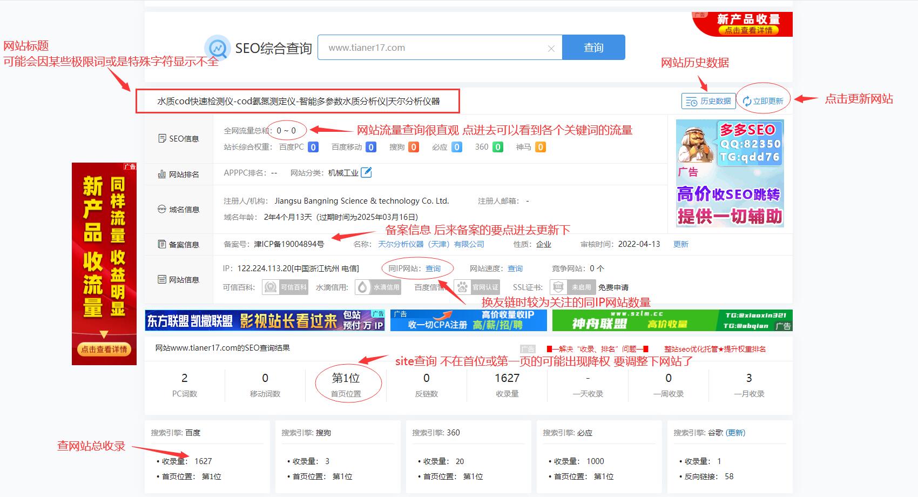Click the PC词数 value 2

pyautogui.click(x=185, y=378)
